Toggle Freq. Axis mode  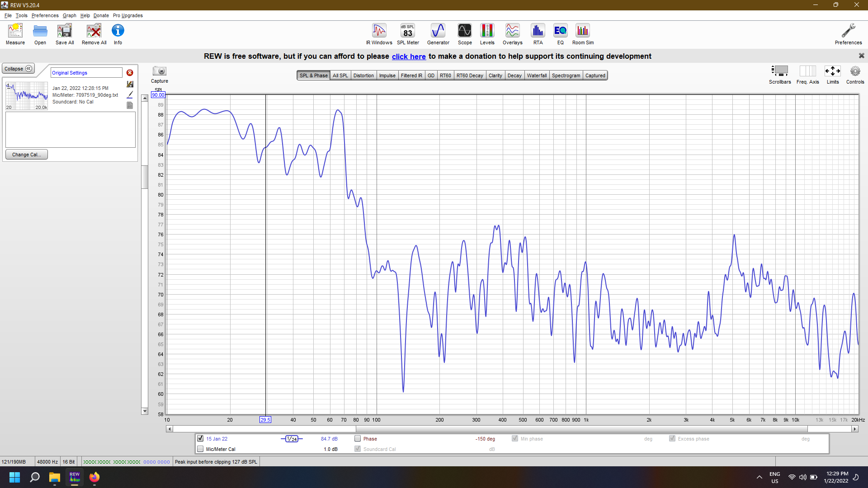(x=808, y=75)
